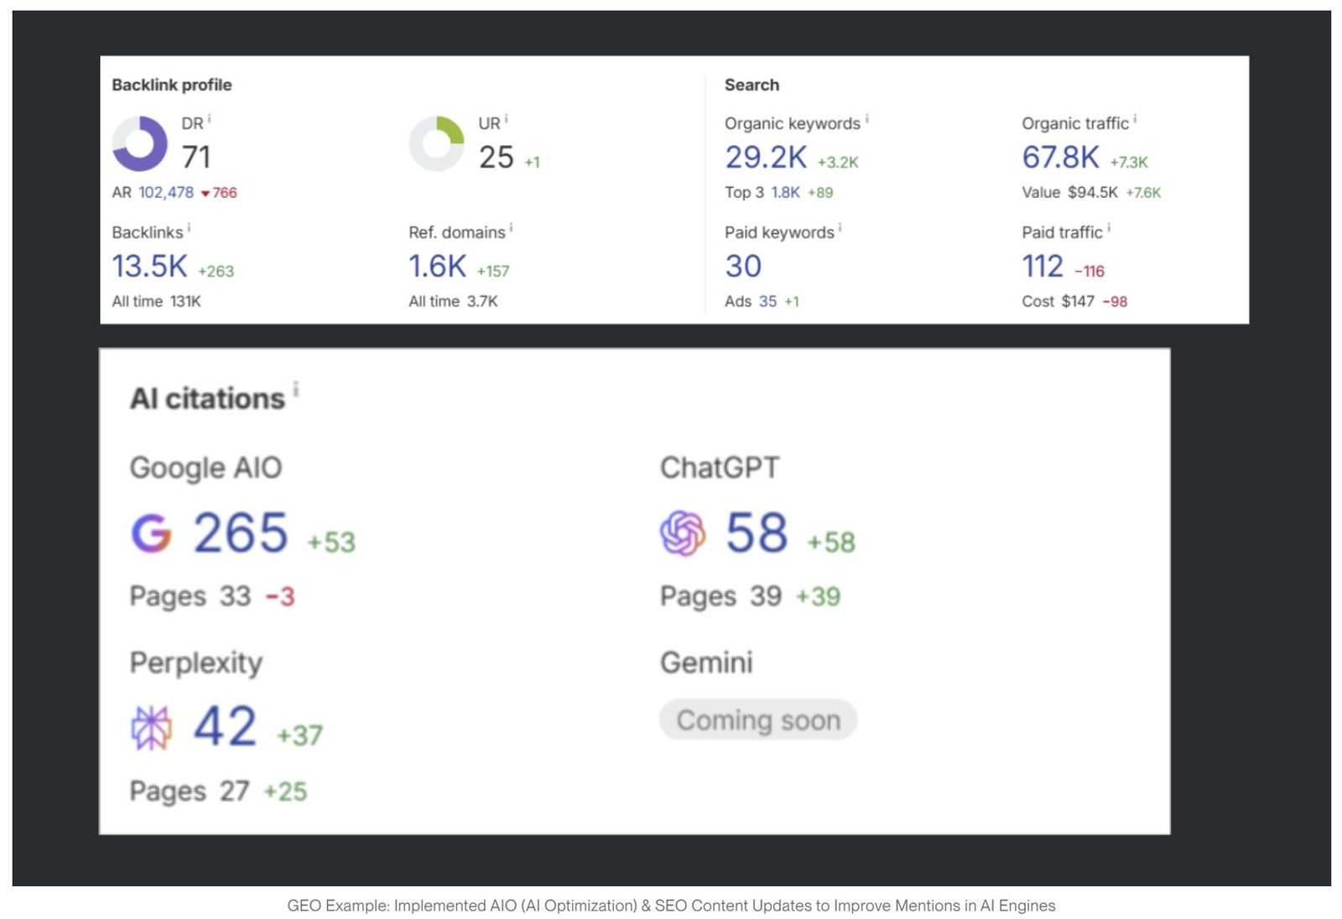Click the Gemini Coming soon badge

(x=758, y=719)
